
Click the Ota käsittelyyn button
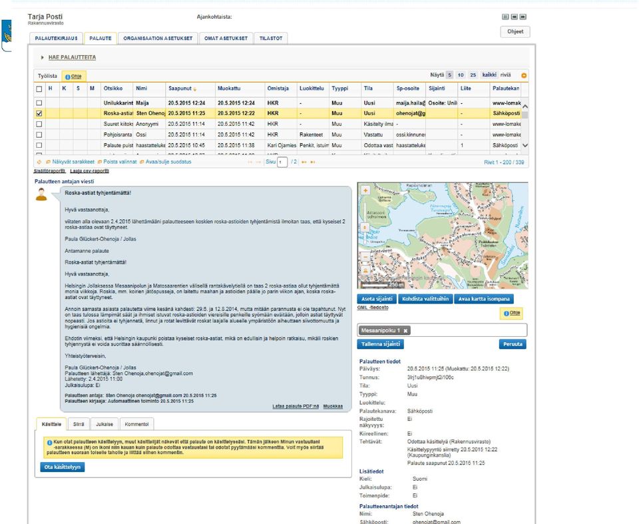[63, 467]
